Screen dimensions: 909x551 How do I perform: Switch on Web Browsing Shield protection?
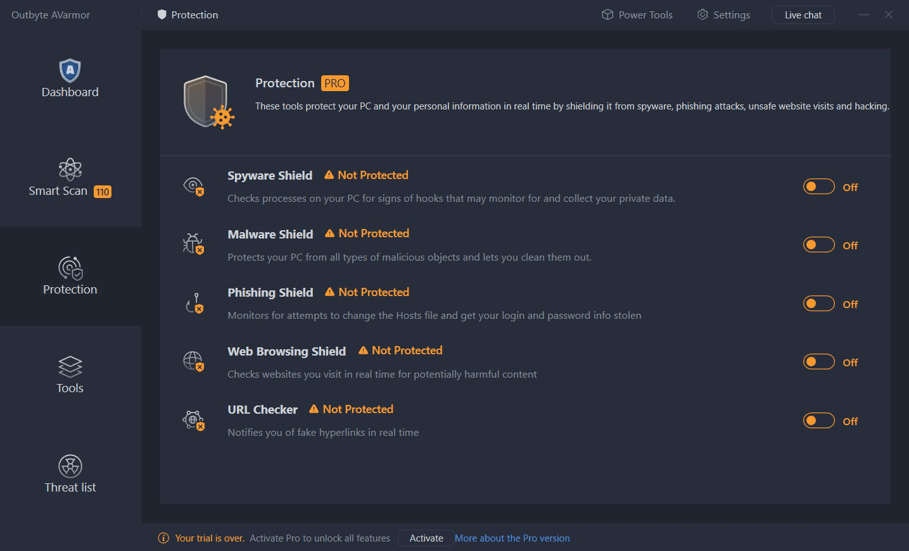coord(818,362)
